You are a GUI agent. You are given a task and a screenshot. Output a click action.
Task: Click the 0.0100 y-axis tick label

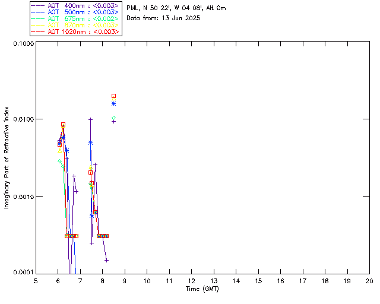(x=23, y=119)
